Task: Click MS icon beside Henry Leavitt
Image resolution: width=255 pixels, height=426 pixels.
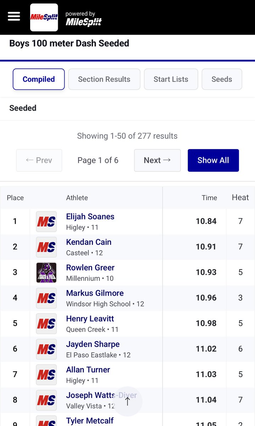Action: tap(46, 324)
